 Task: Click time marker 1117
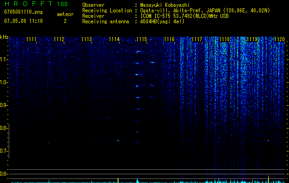197,39
